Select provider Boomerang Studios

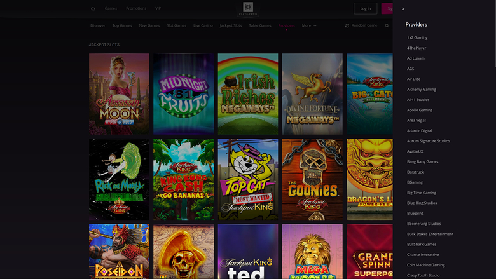coord(424,224)
